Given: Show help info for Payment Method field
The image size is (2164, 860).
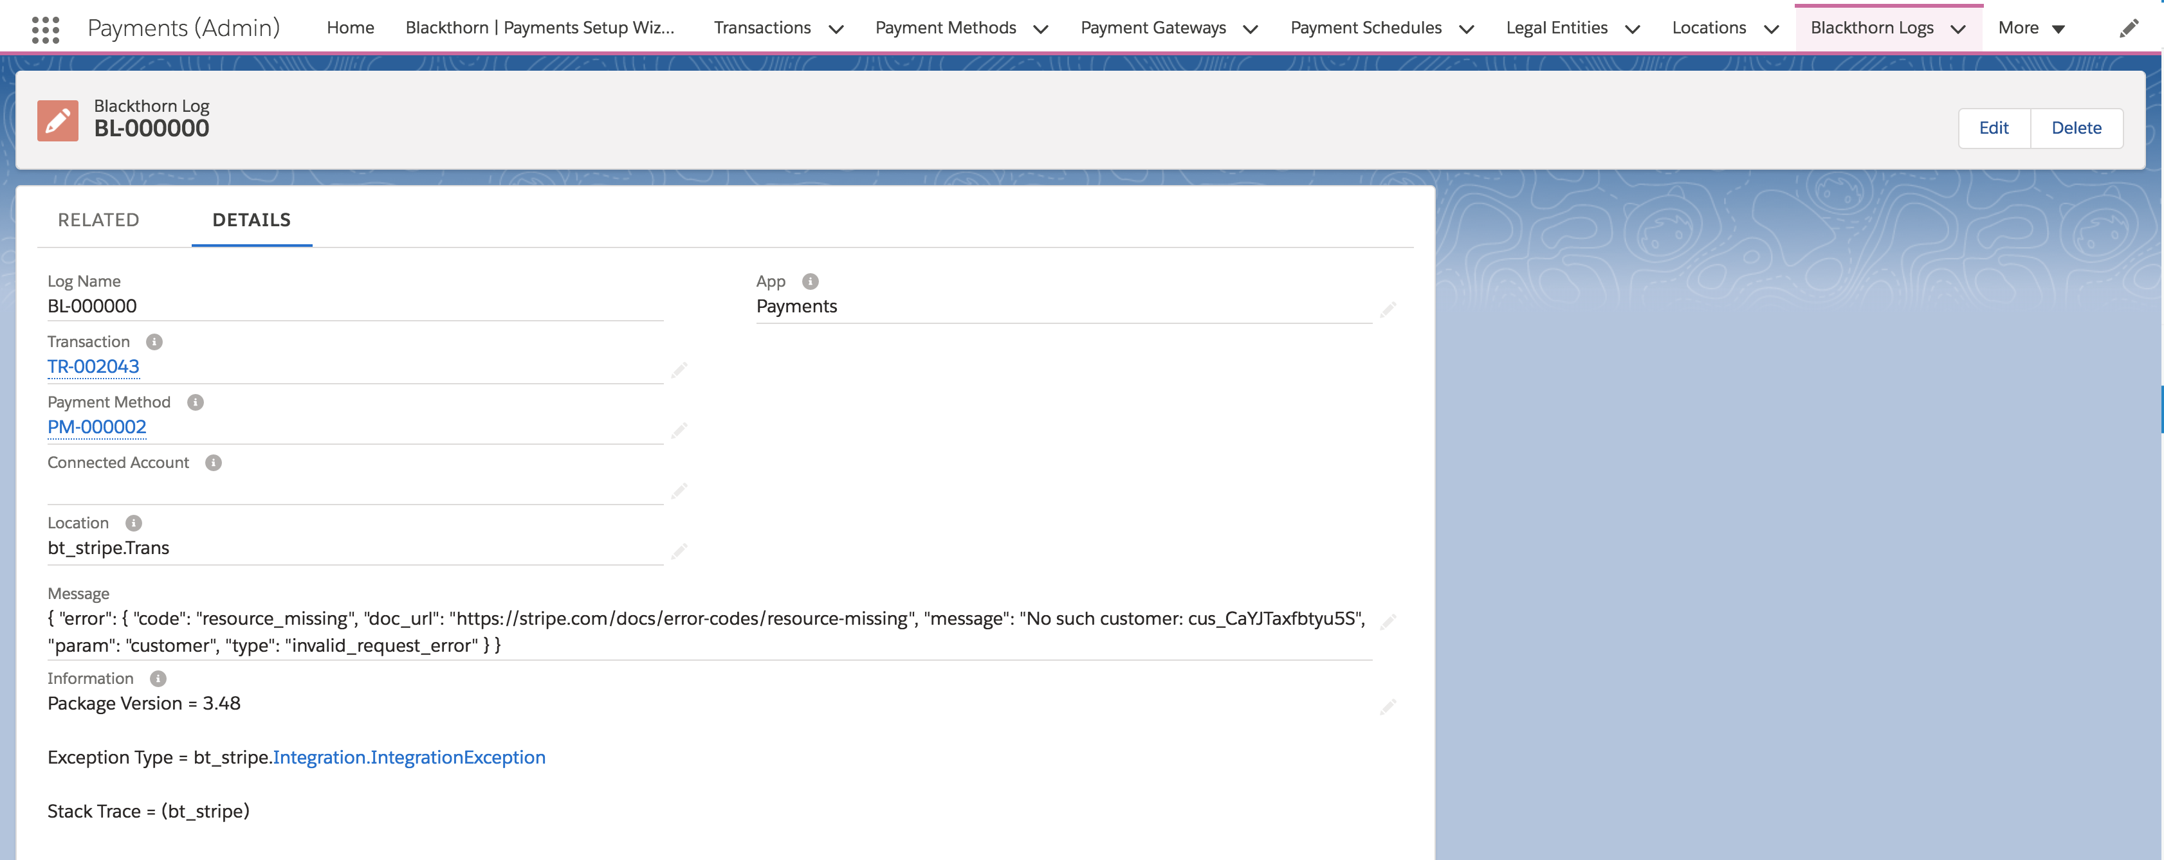Looking at the screenshot, I should [x=196, y=402].
